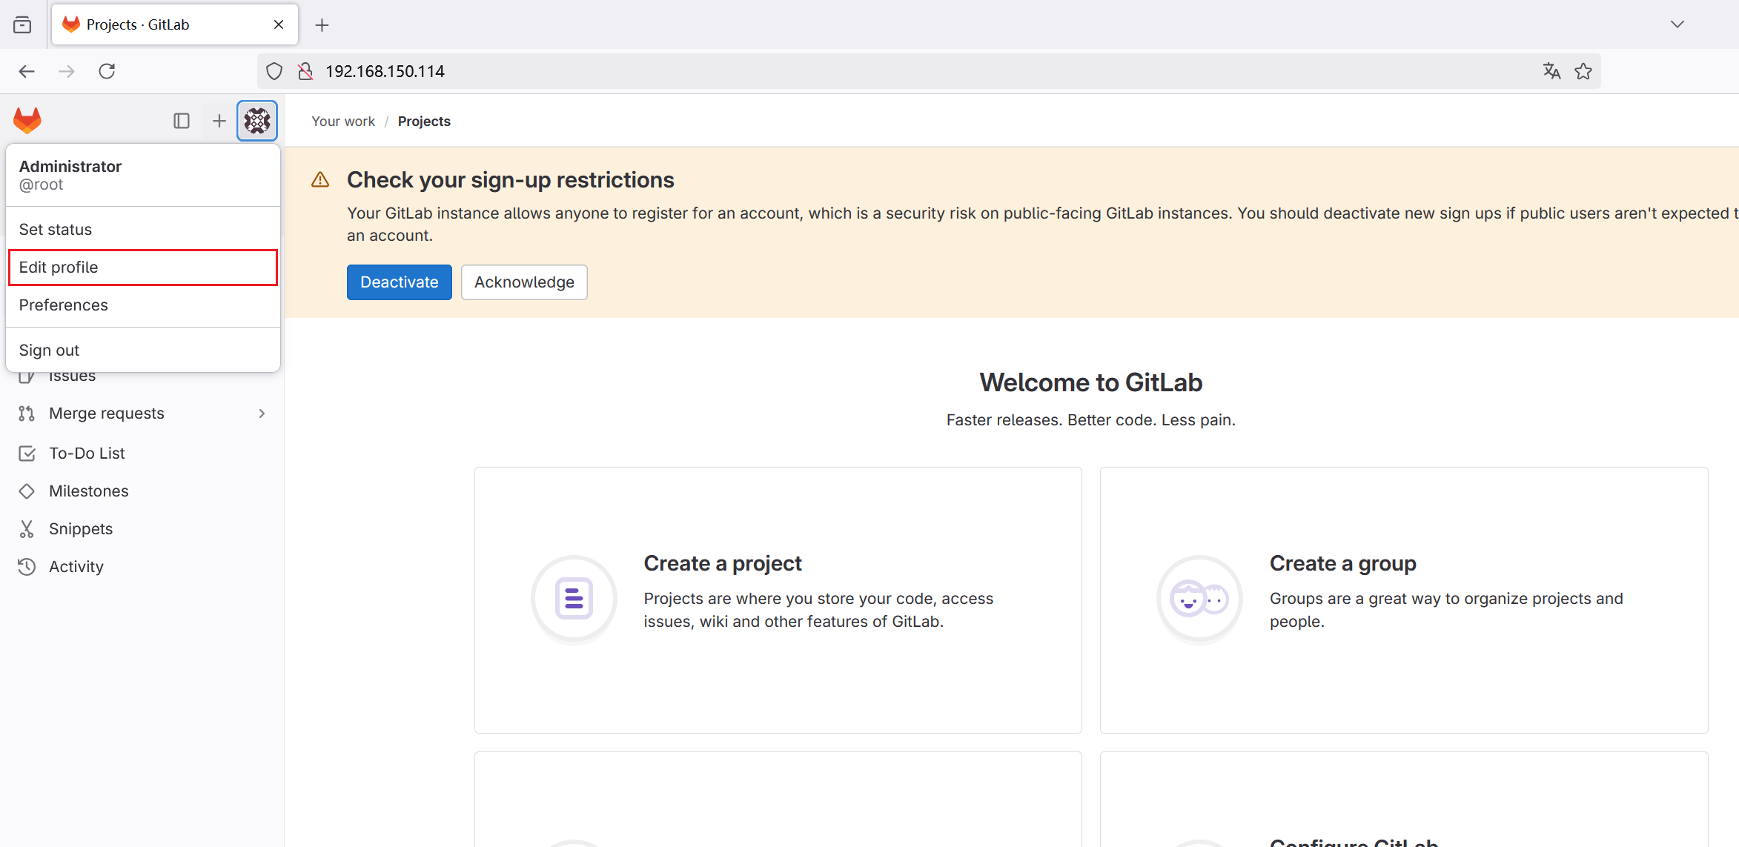
Task: Click the insecure connection lock icon
Action: [305, 71]
